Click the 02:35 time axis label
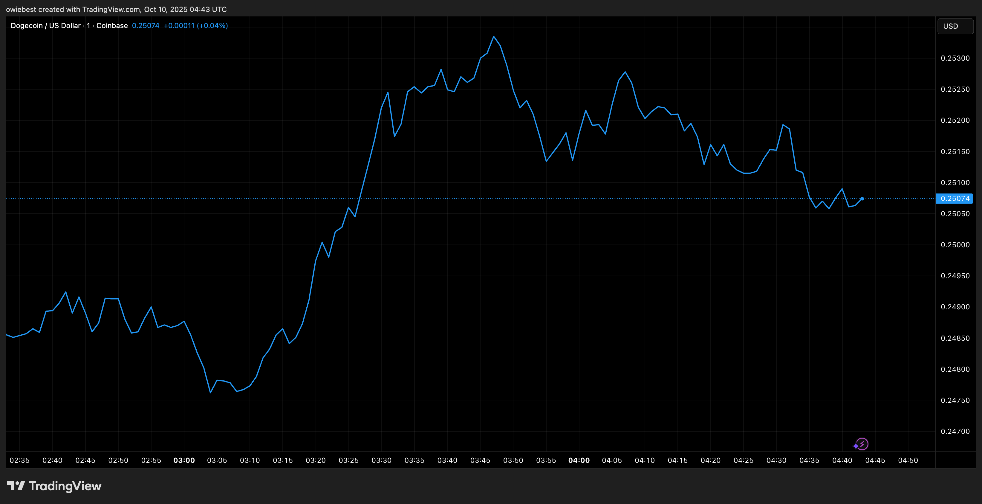Image resolution: width=982 pixels, height=504 pixels. tap(19, 460)
